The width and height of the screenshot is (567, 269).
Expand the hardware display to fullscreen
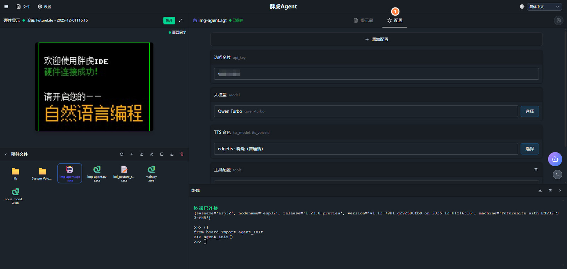(181, 21)
